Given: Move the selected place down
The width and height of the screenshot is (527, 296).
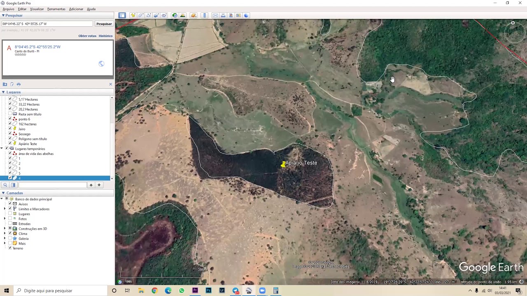Looking at the screenshot, I should (99, 185).
